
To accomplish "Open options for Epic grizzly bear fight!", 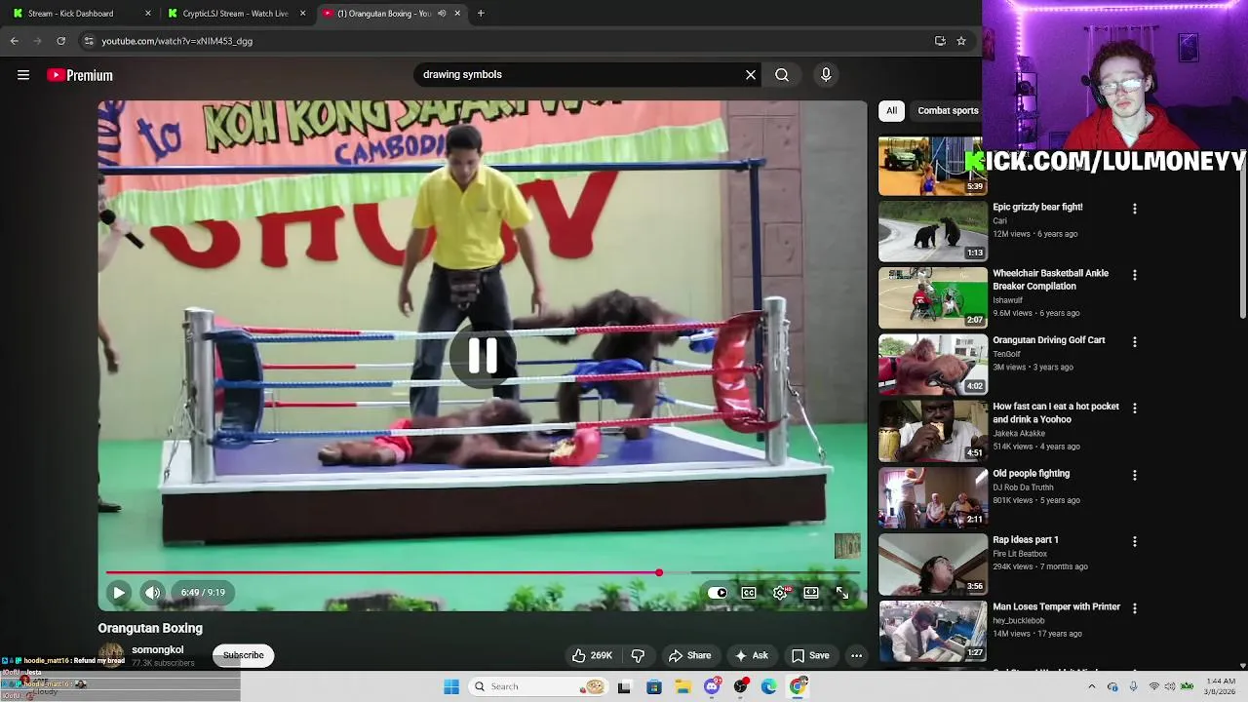I will [x=1134, y=209].
